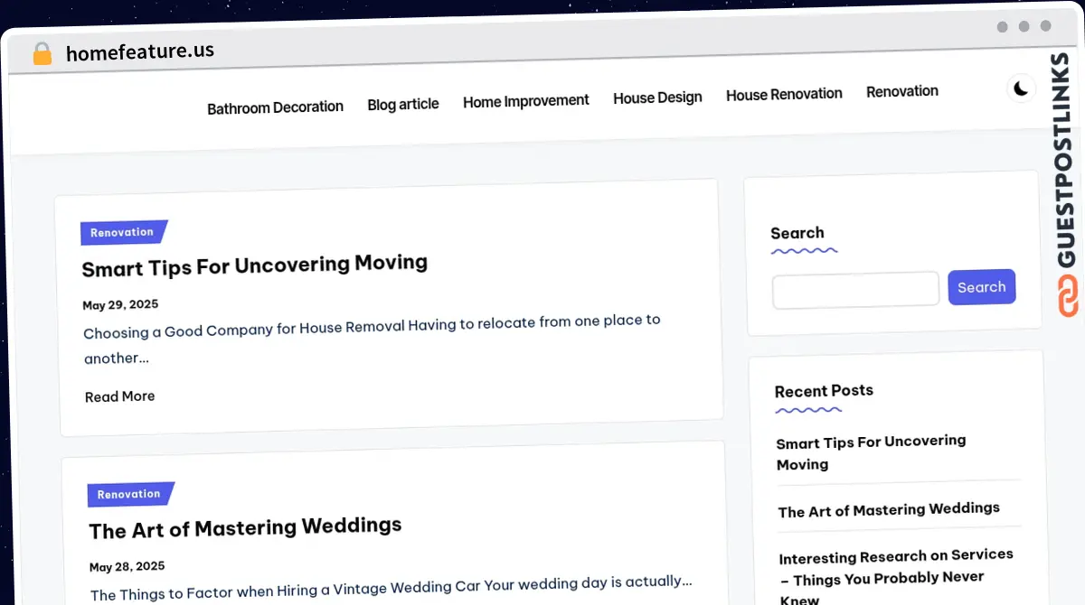The height and width of the screenshot is (605, 1085).
Task: Click Renovation tag above Weddings post
Action: tap(128, 494)
